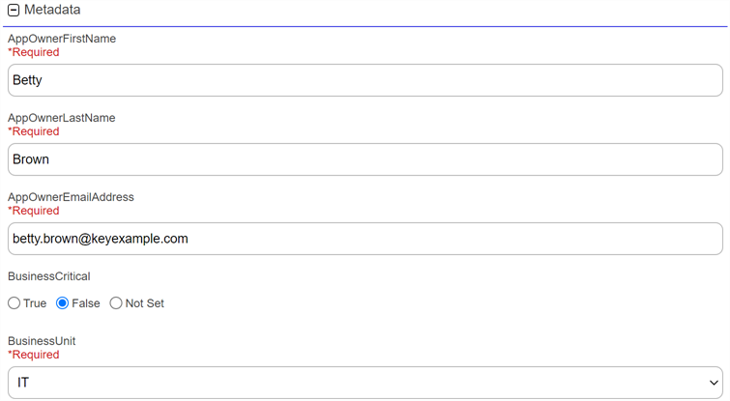The width and height of the screenshot is (730, 401).
Task: Click the AppOwnerEmailAddress field label
Action: (71, 197)
